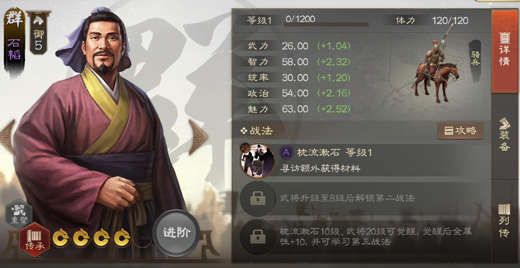Image resolution: width=520 pixels, height=268 pixels.
Task: Click the 进阶 advance button
Action: (x=176, y=233)
